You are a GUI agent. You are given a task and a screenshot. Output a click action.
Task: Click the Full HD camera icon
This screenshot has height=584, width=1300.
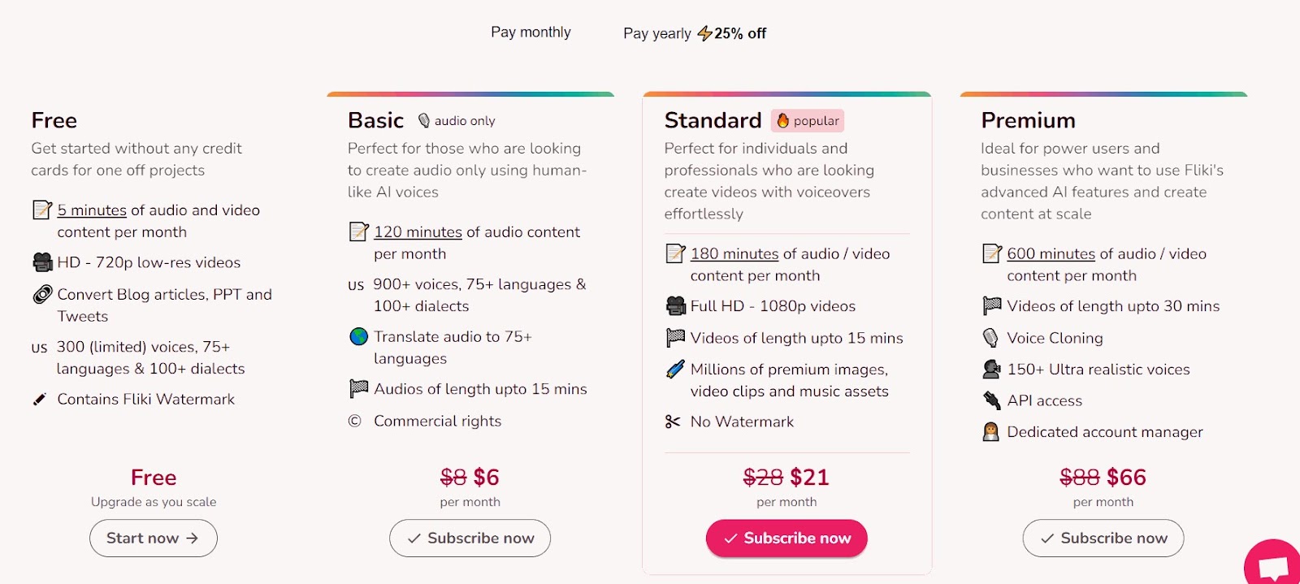(675, 306)
